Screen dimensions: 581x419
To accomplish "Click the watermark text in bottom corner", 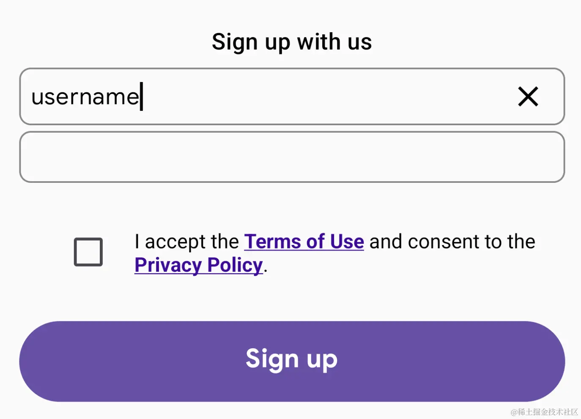I will [544, 412].
